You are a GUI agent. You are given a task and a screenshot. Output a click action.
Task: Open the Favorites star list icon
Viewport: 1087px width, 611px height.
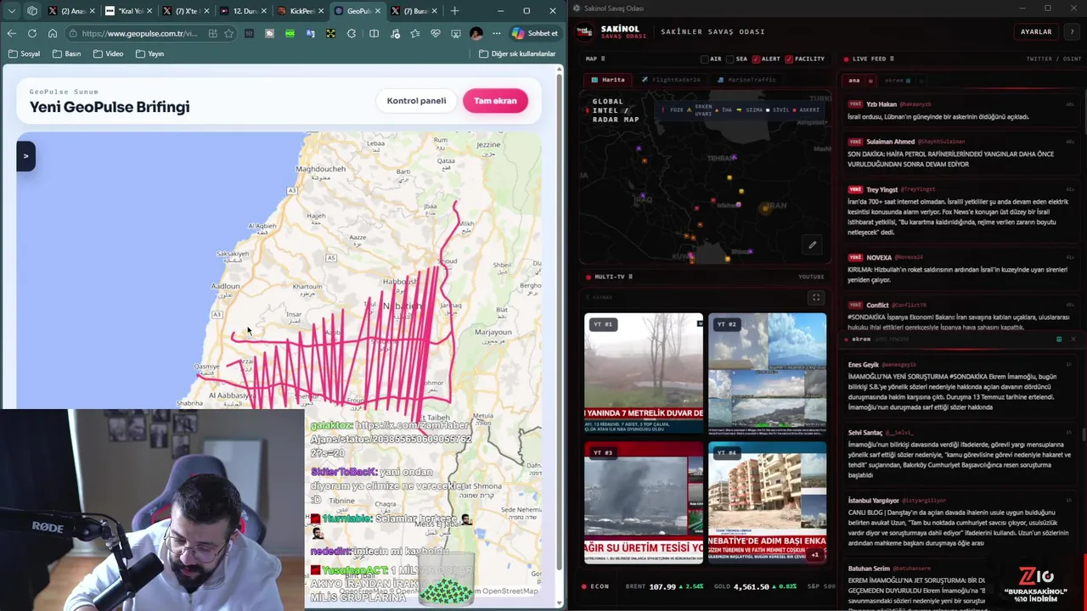[414, 33]
